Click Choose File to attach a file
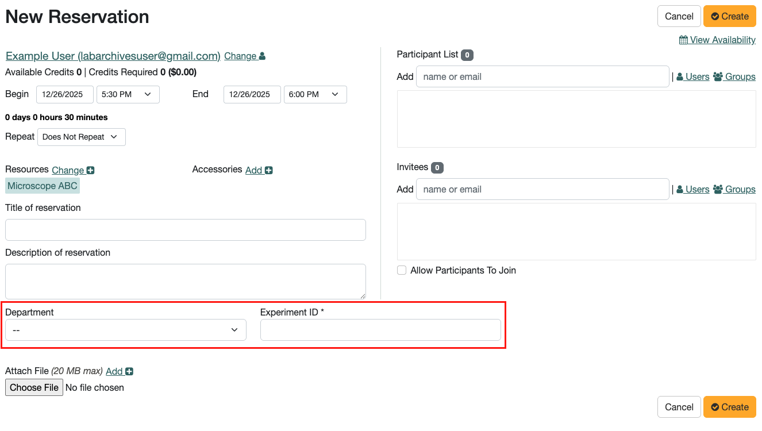762x431 pixels. pyautogui.click(x=34, y=387)
